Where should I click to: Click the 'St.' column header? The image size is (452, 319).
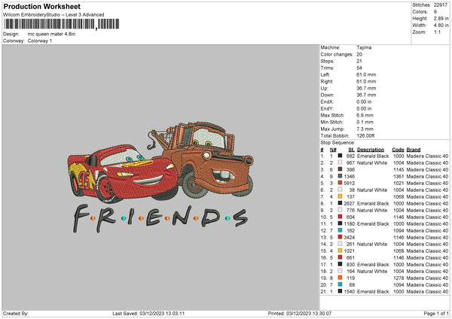coord(351,150)
